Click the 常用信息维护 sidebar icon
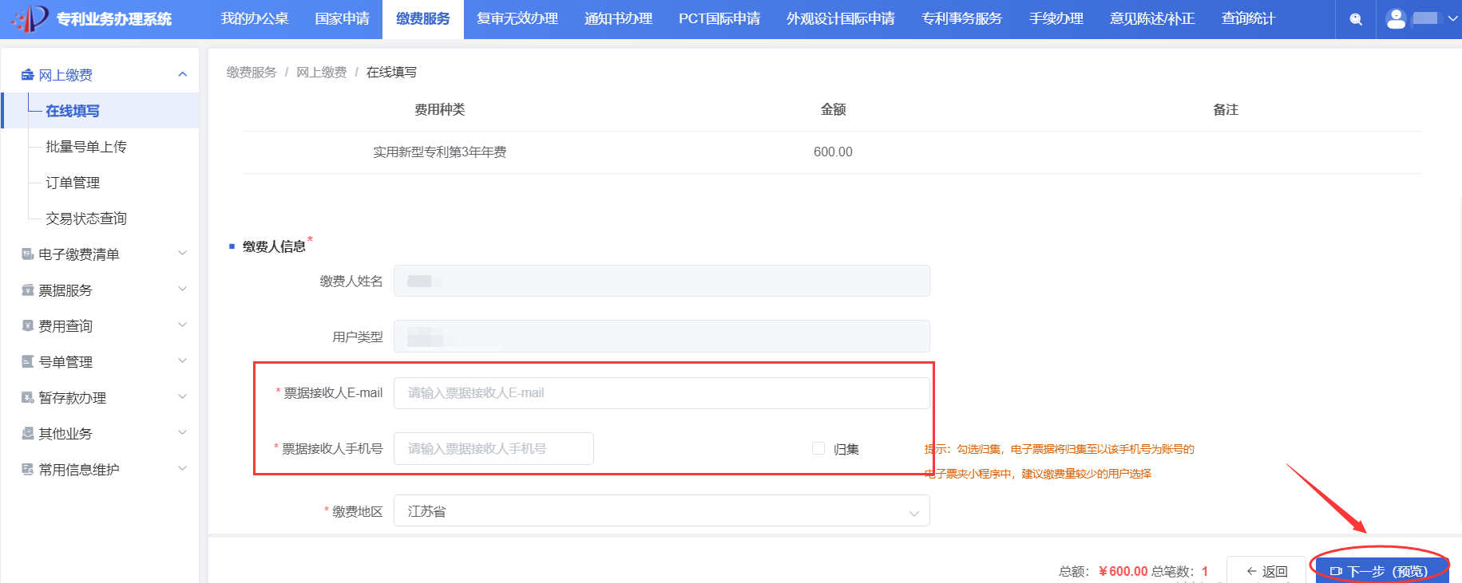This screenshot has height=583, width=1462. click(27, 469)
